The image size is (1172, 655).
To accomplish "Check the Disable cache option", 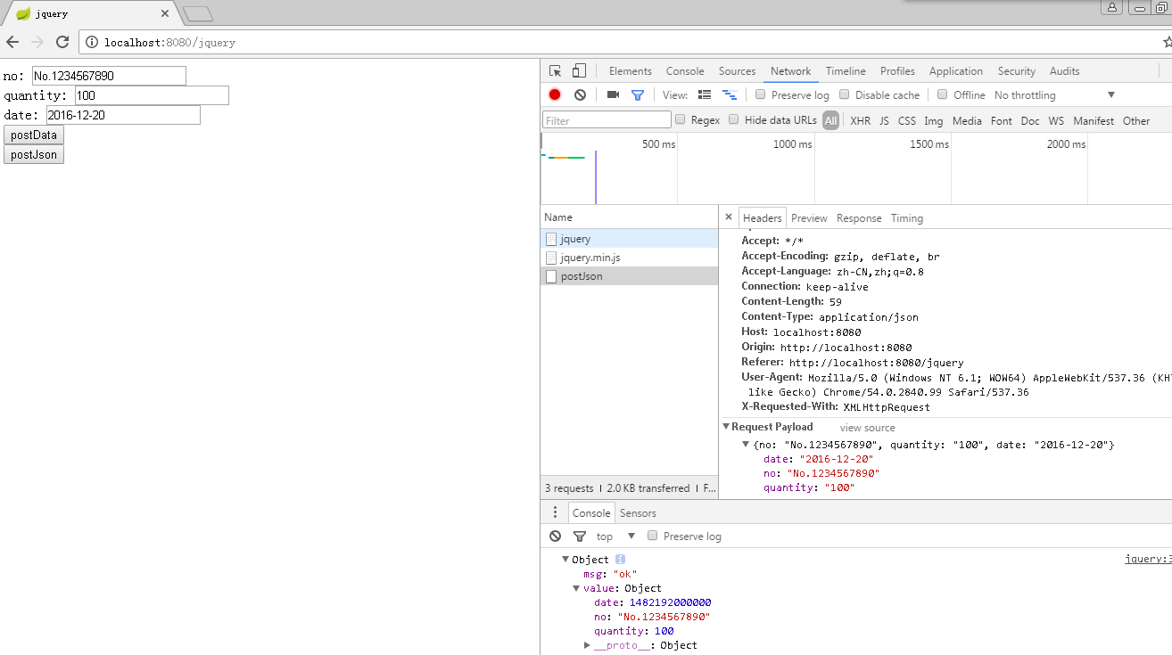I will (x=845, y=94).
